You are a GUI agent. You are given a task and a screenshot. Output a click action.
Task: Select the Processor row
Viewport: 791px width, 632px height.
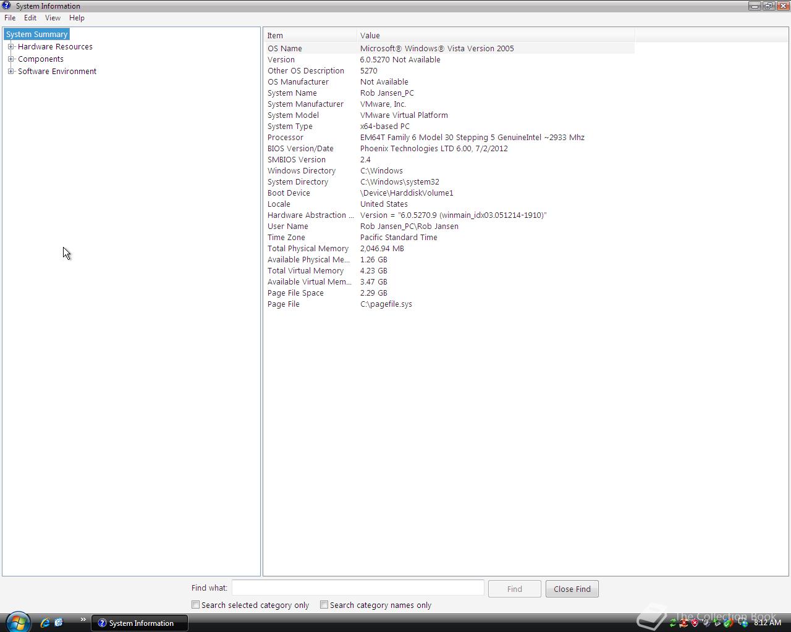point(449,137)
